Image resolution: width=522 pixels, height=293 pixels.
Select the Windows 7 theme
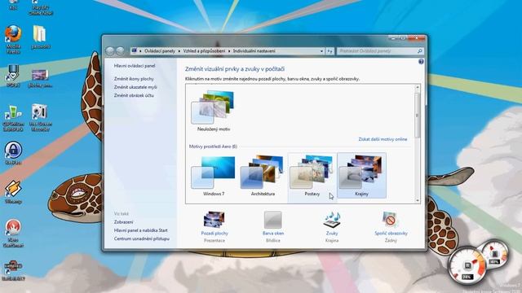(214, 176)
